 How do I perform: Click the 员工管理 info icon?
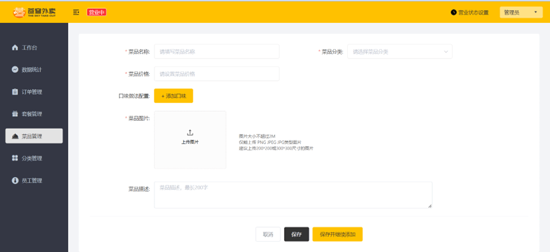coord(15,181)
